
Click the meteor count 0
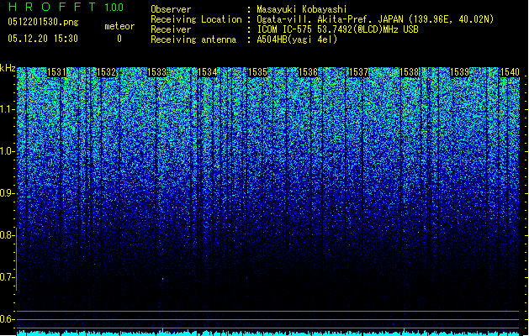point(119,39)
